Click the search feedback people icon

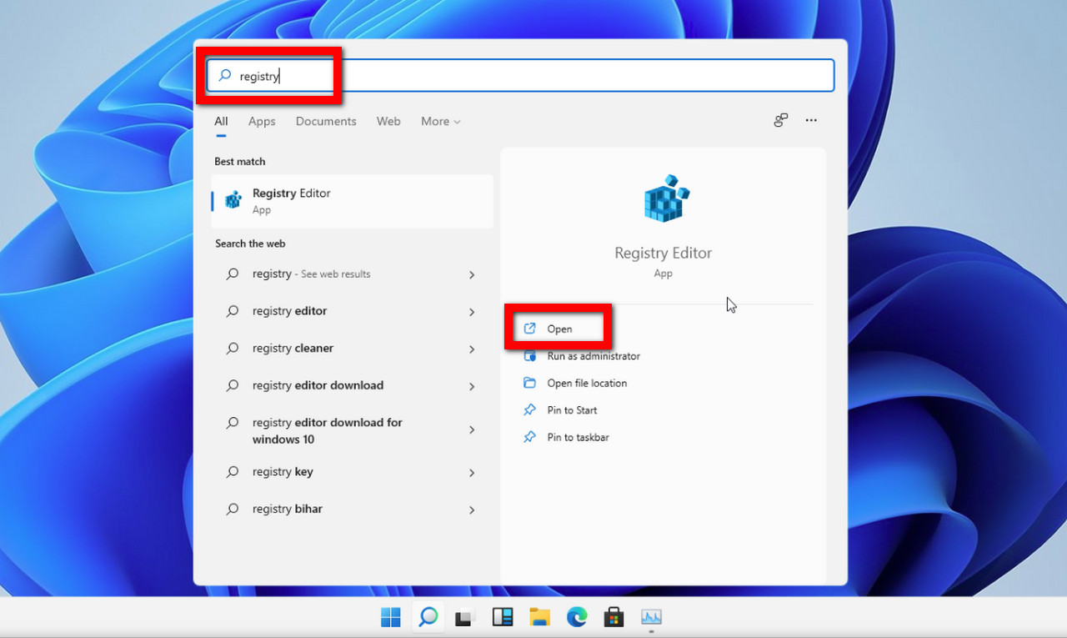click(x=780, y=121)
